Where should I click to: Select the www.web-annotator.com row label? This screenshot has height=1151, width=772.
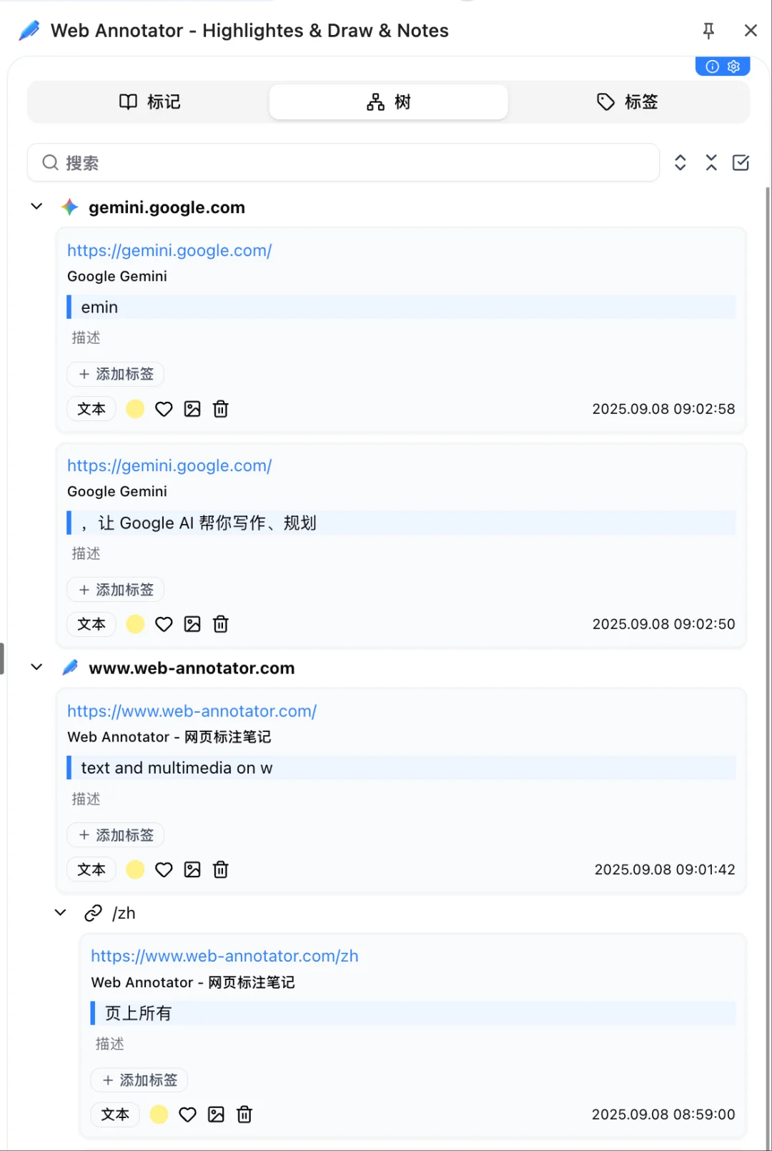pyautogui.click(x=192, y=668)
